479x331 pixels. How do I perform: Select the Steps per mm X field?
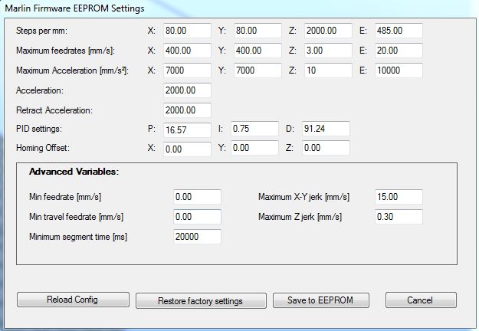click(x=187, y=31)
